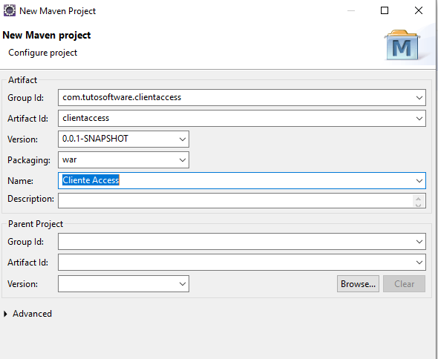438x359 pixels.
Task: Minimize the New Maven Project window
Action: 351,10
